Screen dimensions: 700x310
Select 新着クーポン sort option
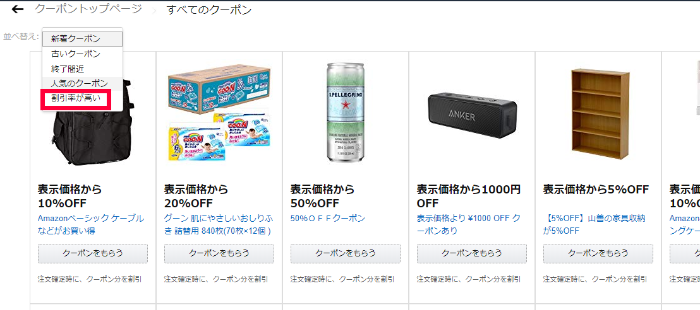(x=82, y=39)
